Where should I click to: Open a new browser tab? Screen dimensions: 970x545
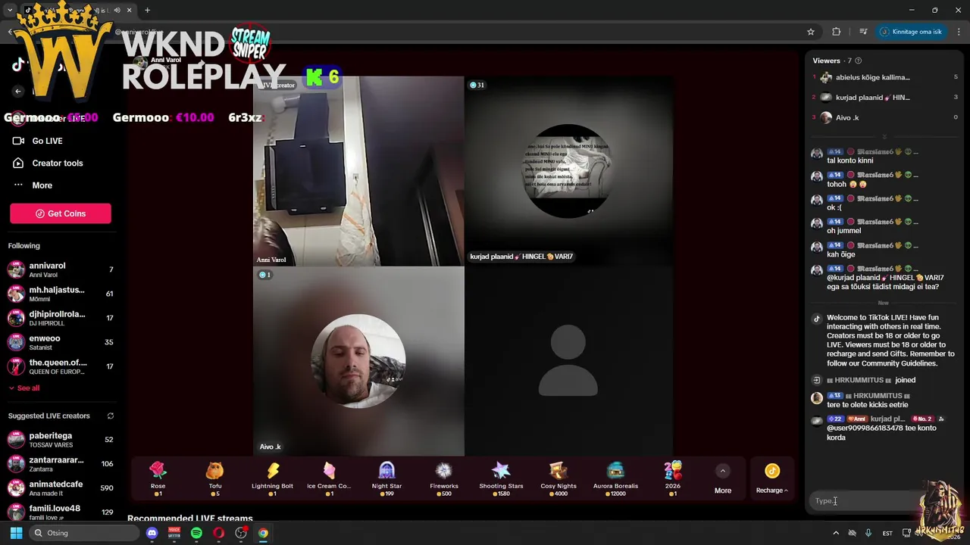point(147,11)
